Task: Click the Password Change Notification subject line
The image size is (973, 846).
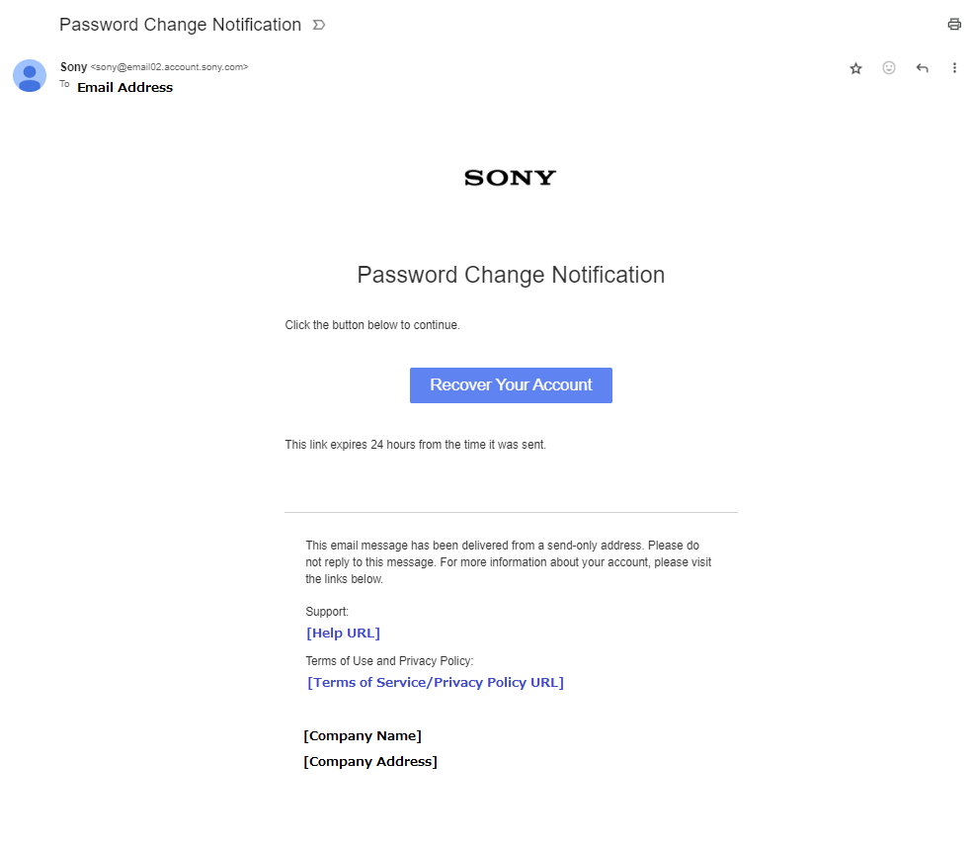Action: coord(180,25)
